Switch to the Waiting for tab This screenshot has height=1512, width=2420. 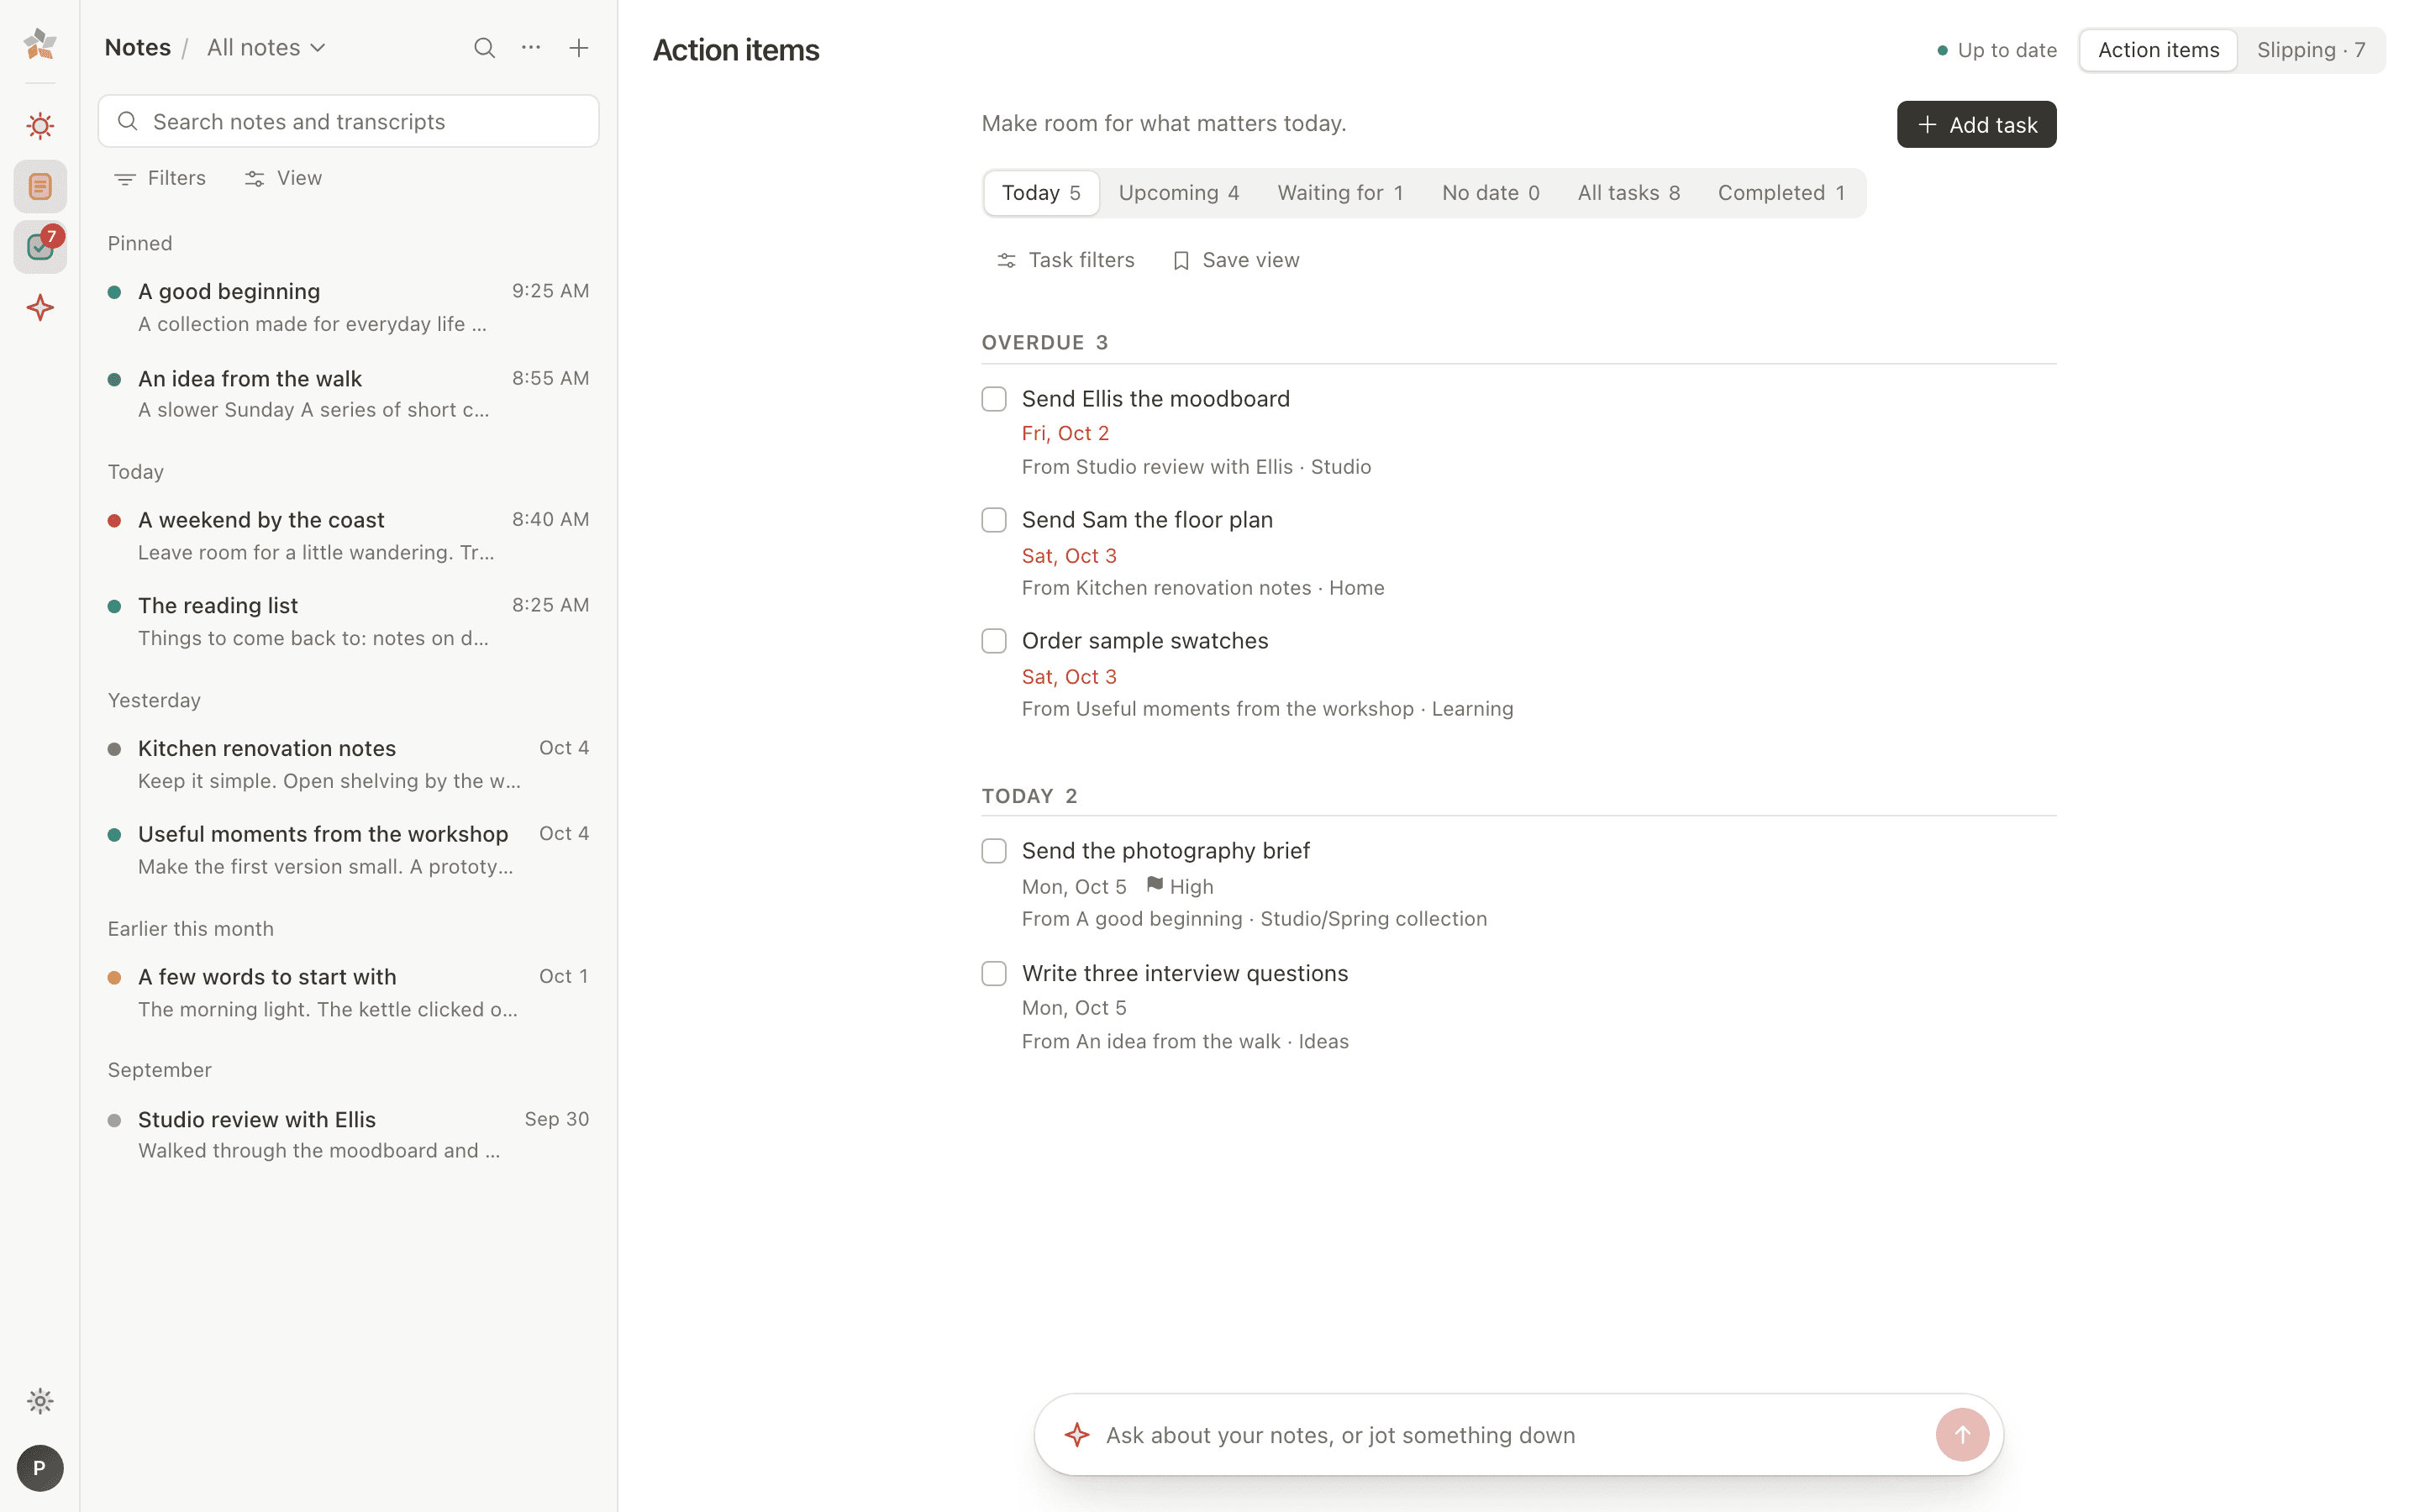coord(1341,193)
